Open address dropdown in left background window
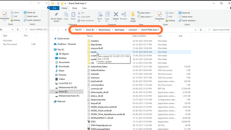The image size is (231, 130). [x=13, y=29]
